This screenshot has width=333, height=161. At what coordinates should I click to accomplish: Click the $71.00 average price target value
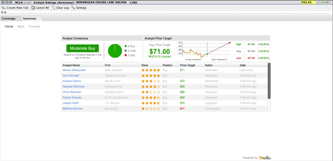coord(160,51)
